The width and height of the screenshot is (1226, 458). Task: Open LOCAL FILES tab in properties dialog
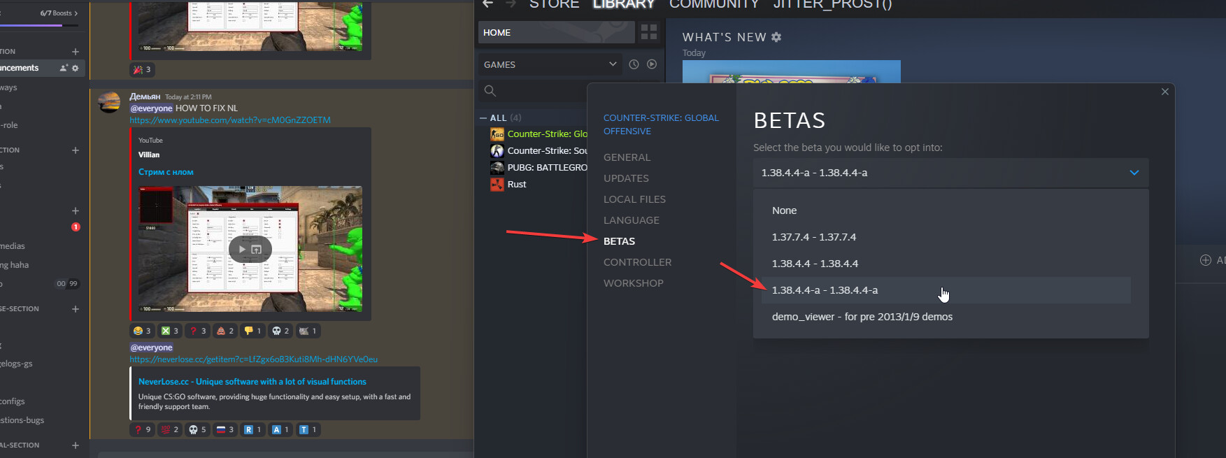point(634,199)
